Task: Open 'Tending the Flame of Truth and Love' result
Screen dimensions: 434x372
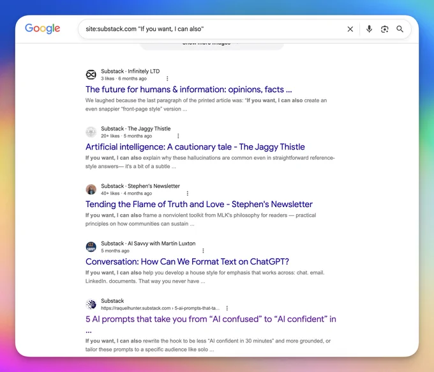Action: [199, 205]
